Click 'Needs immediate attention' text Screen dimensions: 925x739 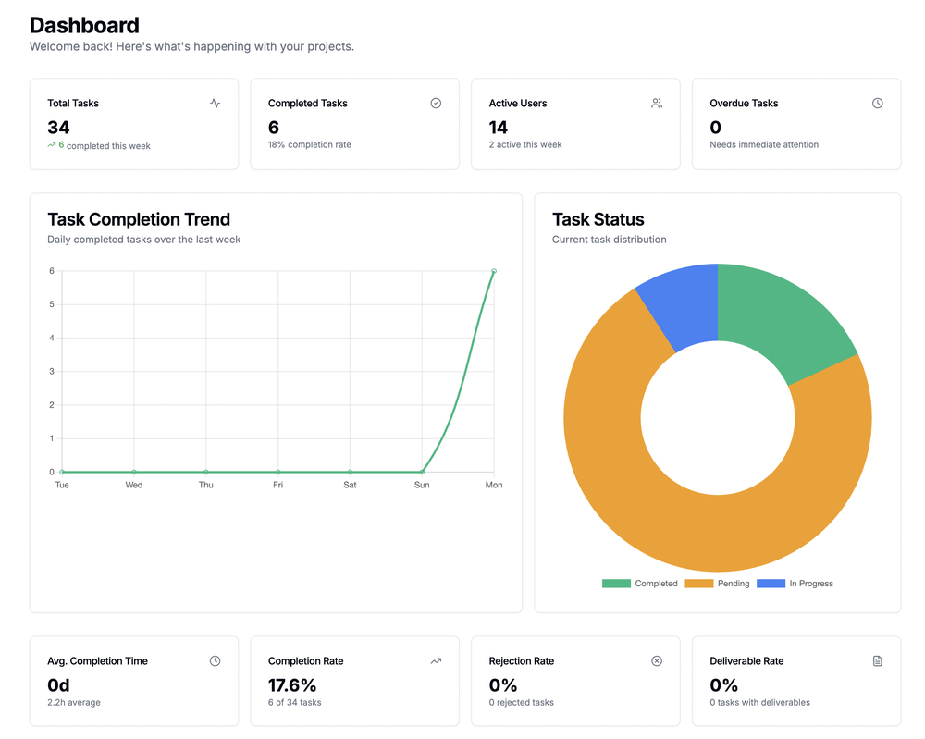tap(764, 144)
